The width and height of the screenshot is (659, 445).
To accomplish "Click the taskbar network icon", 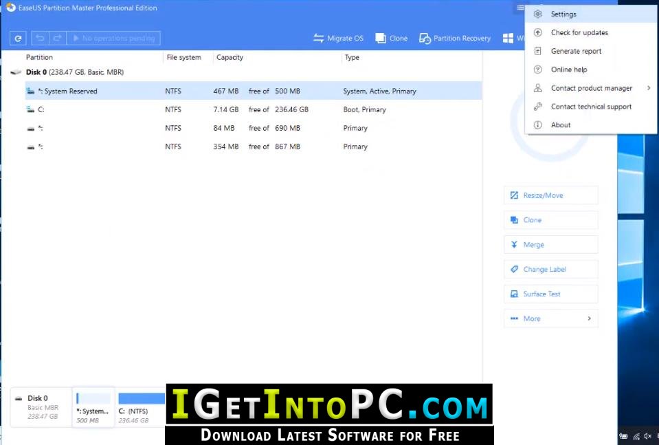I will pos(636,437).
